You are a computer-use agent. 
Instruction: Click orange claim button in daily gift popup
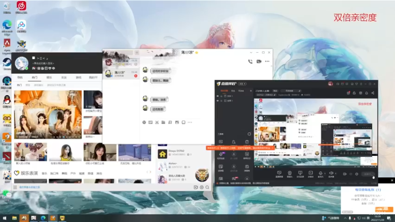[384, 209]
